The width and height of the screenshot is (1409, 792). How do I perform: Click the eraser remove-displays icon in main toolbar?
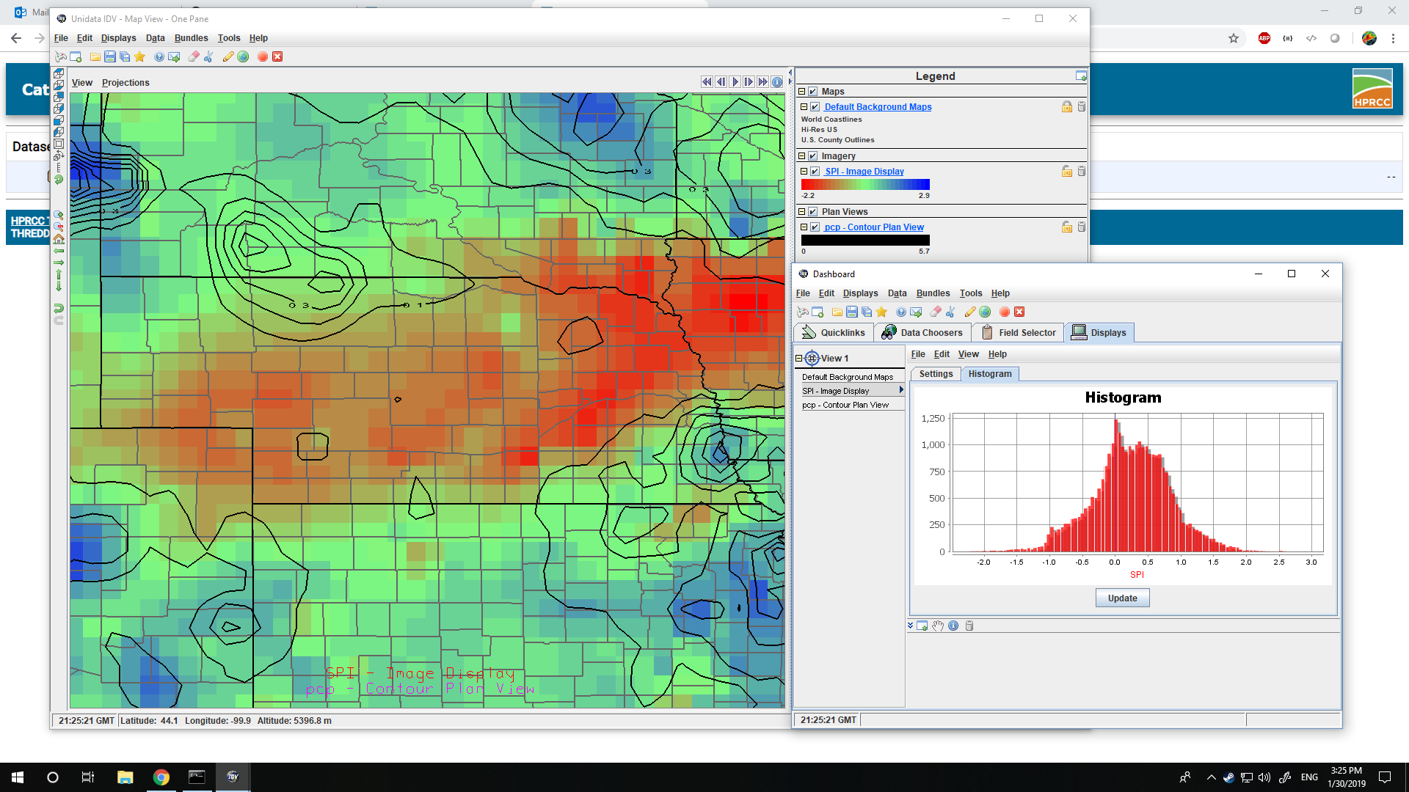[x=194, y=57]
